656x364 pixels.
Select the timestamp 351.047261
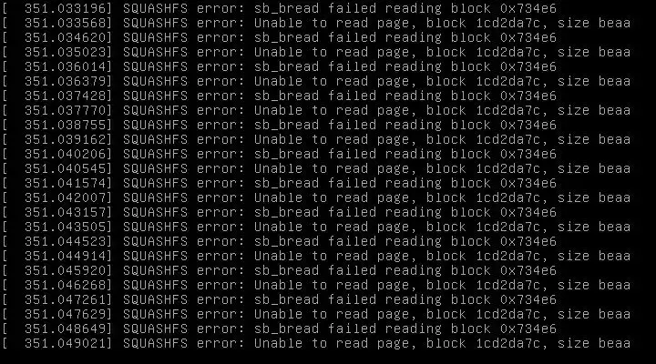tap(67, 299)
